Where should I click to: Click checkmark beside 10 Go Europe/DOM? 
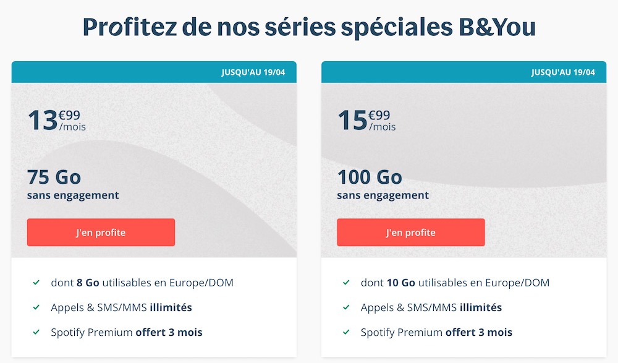point(346,283)
